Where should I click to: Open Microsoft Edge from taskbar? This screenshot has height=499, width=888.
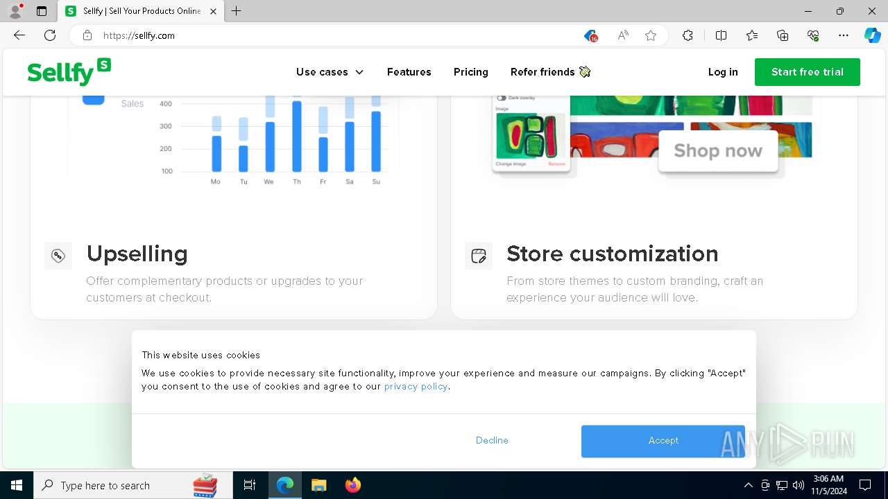tap(285, 485)
